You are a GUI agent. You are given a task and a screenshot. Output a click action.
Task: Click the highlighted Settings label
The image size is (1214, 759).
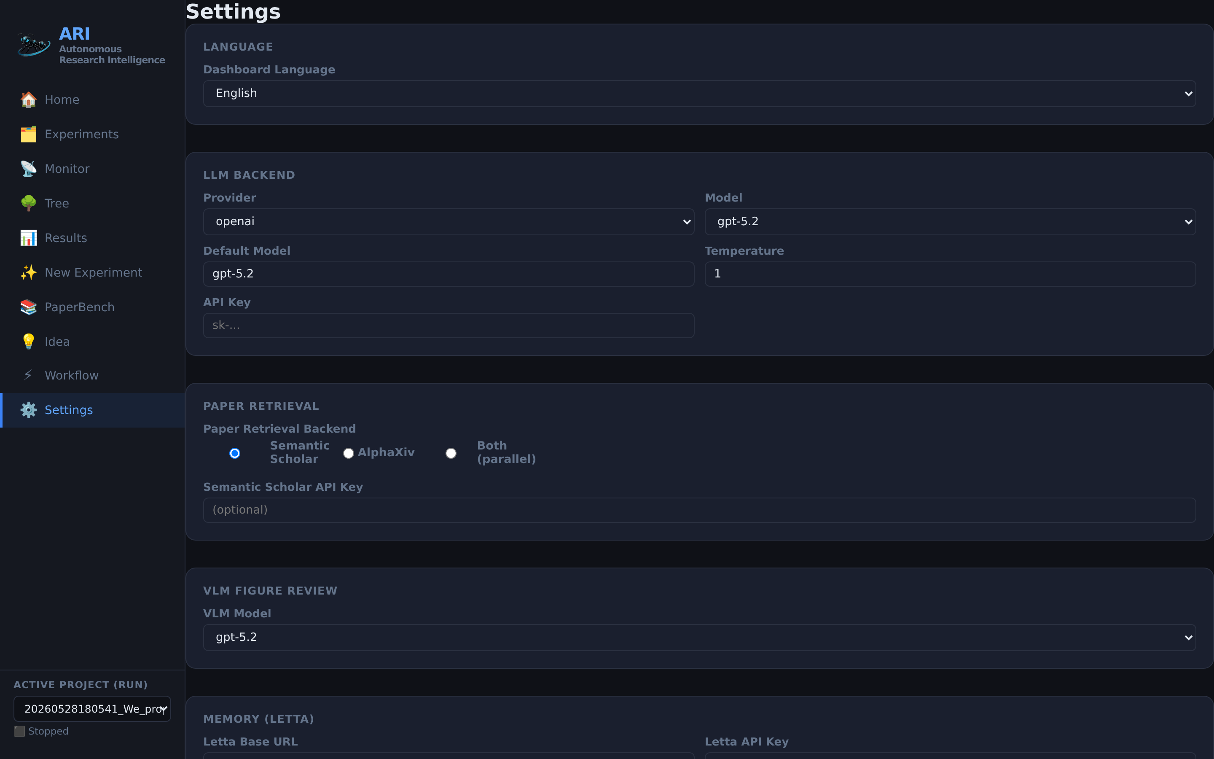click(69, 410)
